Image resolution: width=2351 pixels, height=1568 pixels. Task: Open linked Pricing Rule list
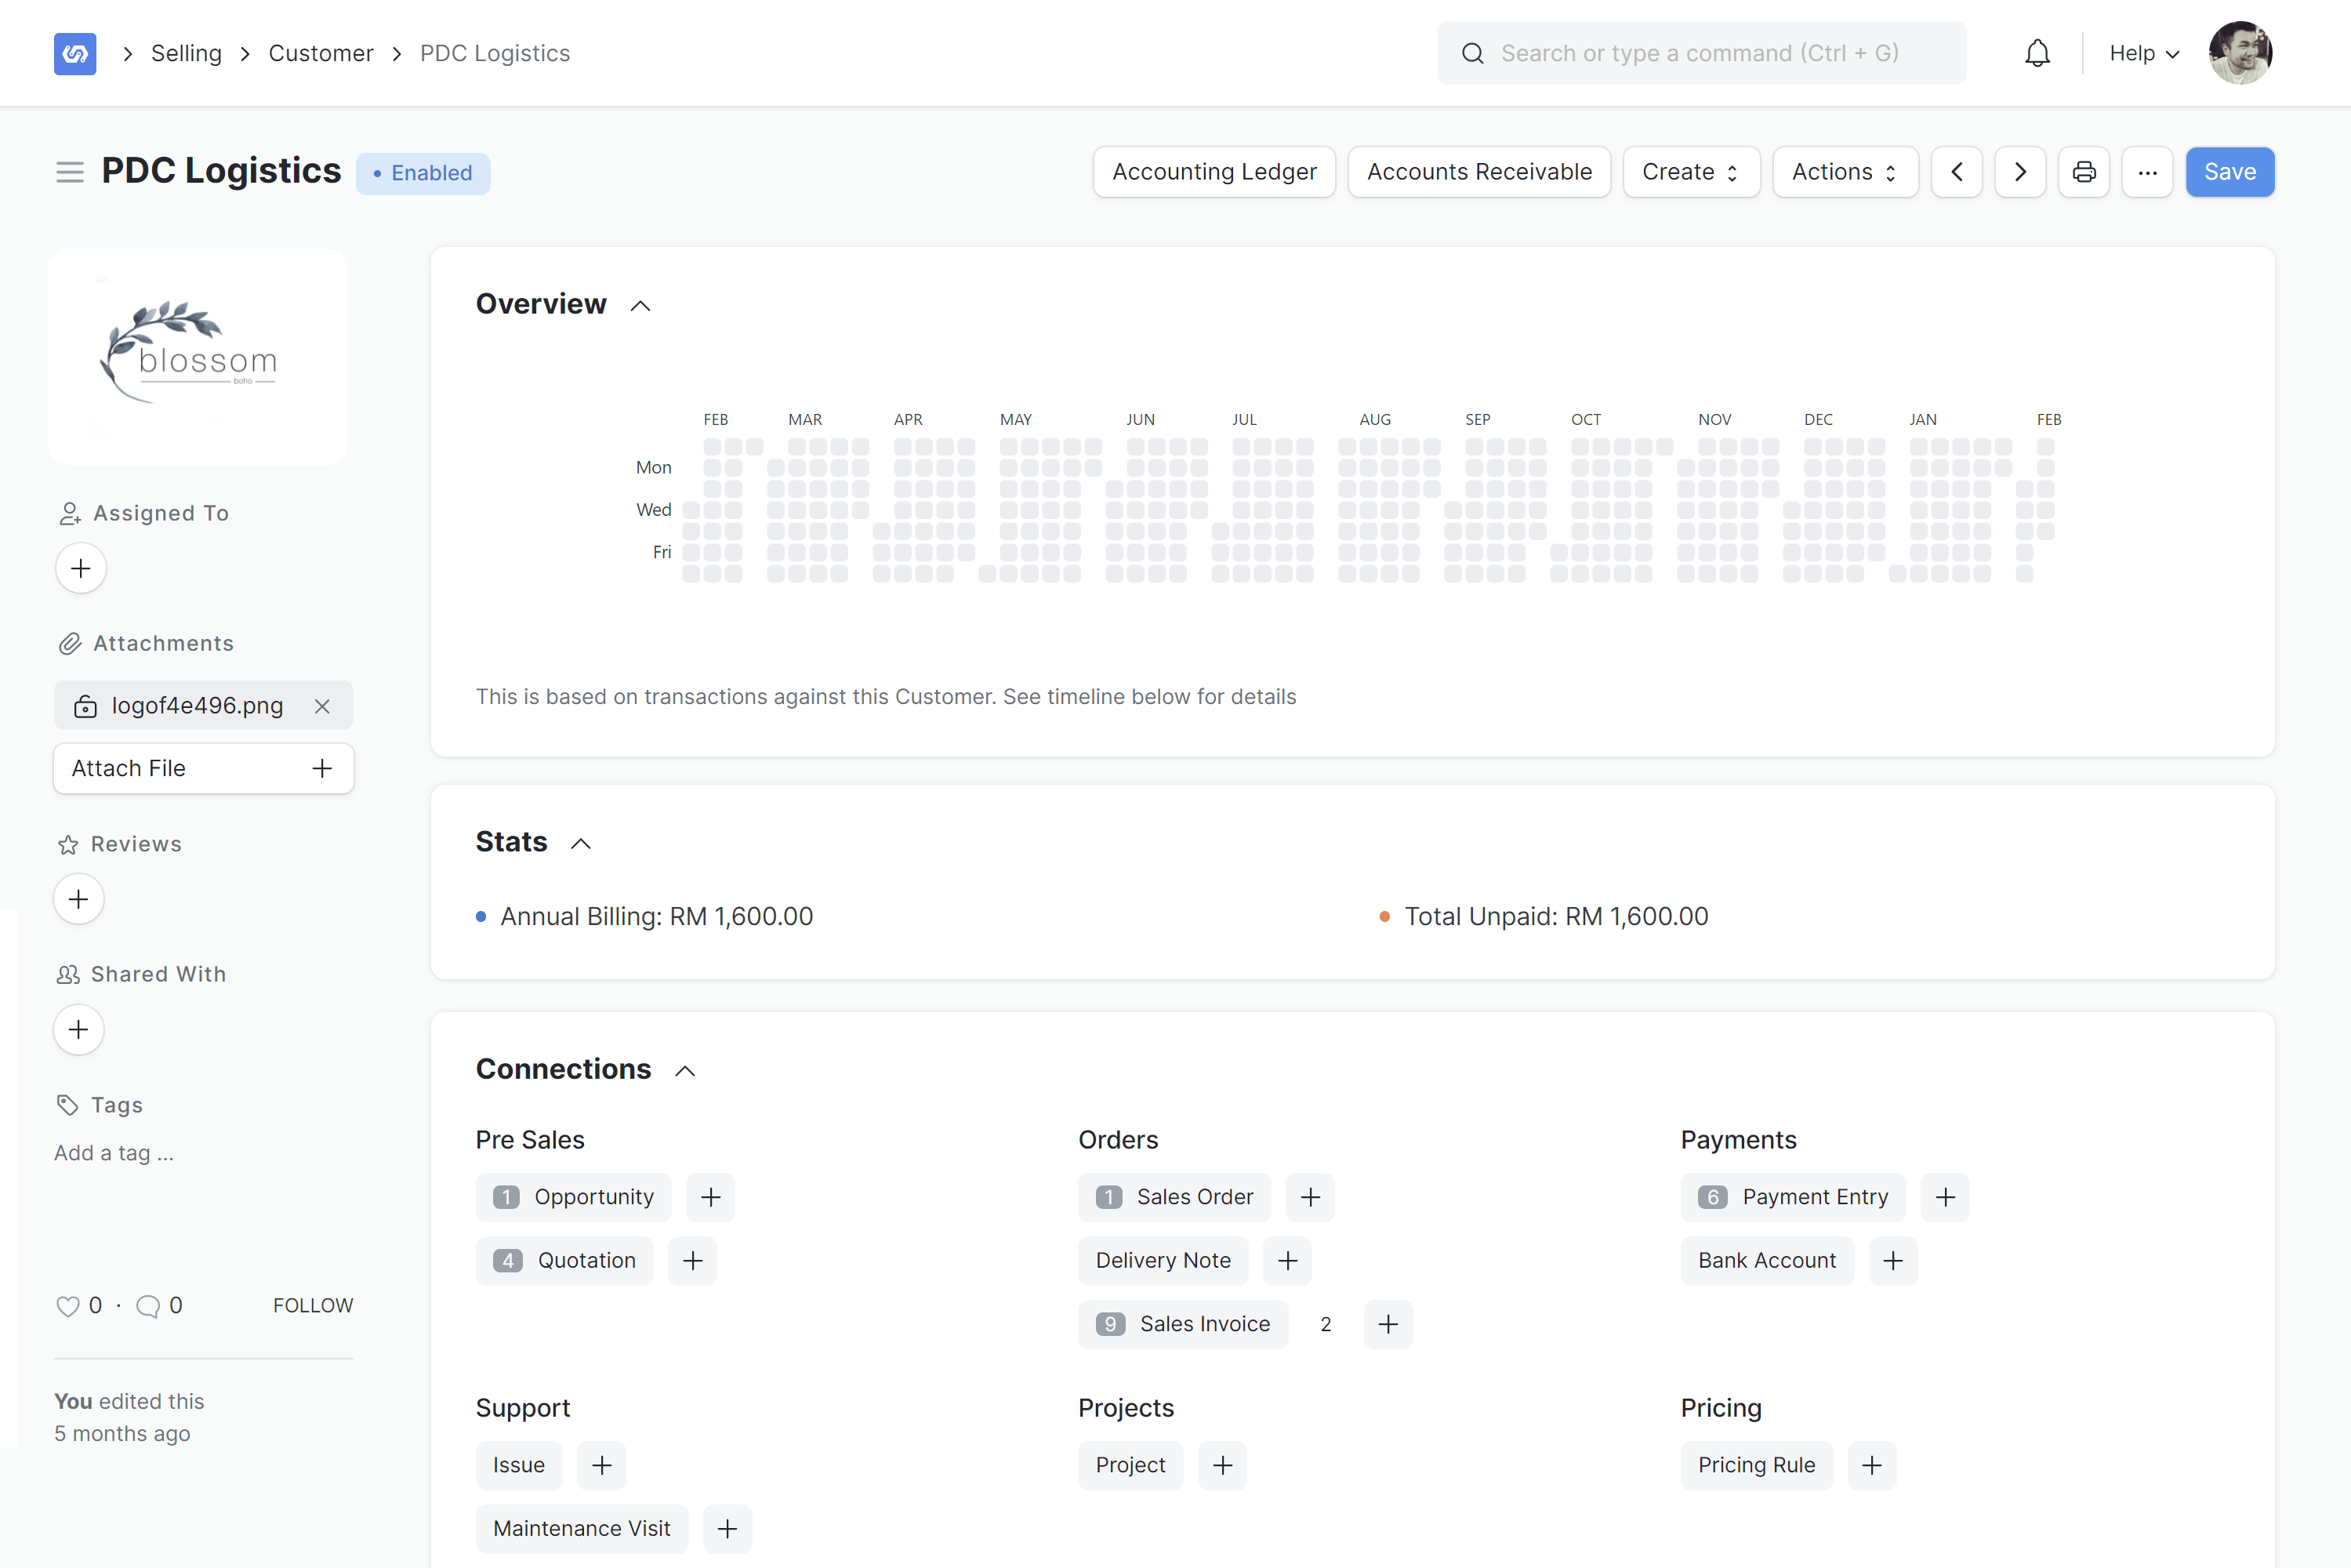point(1756,1465)
